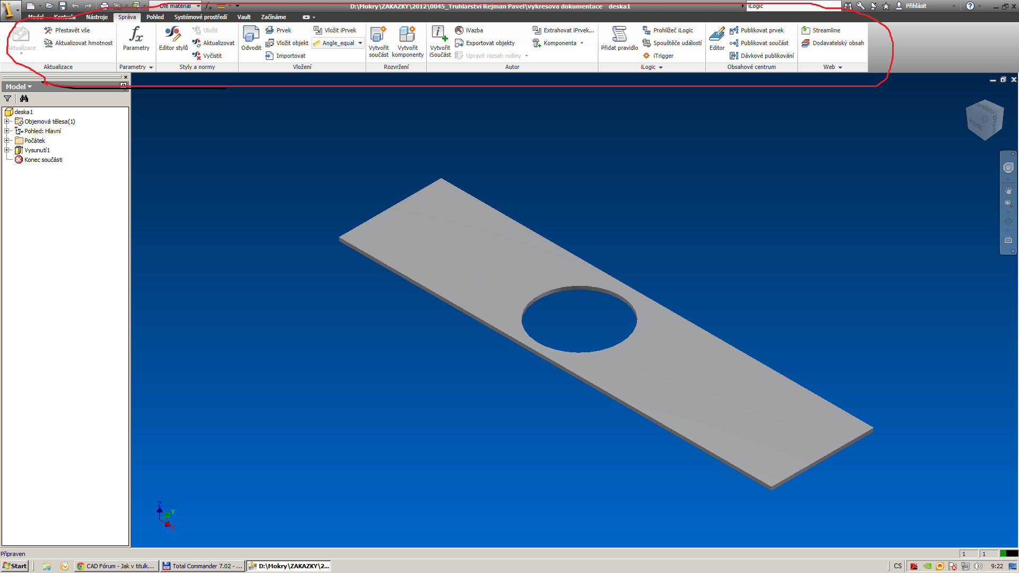Viewport: 1019px width, 573px height.
Task: Open the Parametry fx tool
Action: point(136,39)
